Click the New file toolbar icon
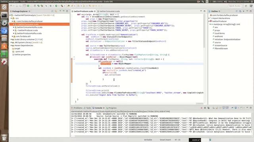Viewport: 254px width, 142px height. tap(11, 6)
